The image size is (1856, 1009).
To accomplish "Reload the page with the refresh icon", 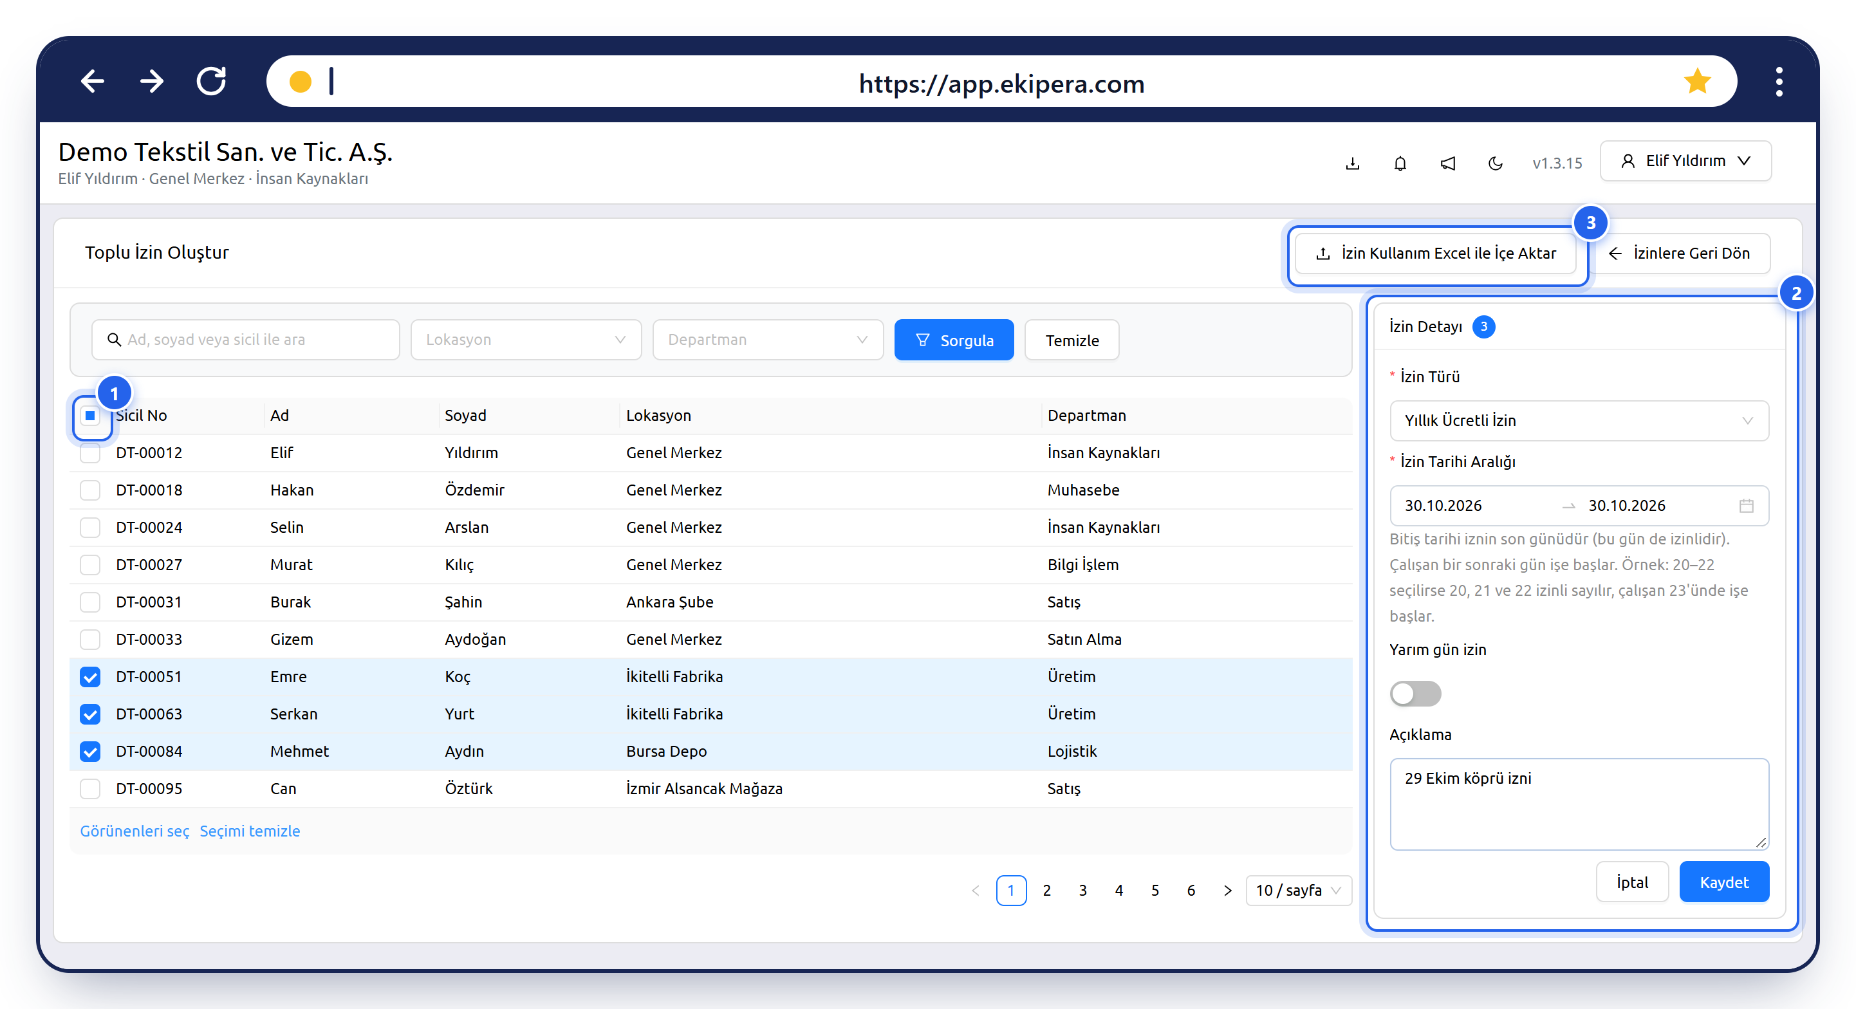I will (x=212, y=81).
